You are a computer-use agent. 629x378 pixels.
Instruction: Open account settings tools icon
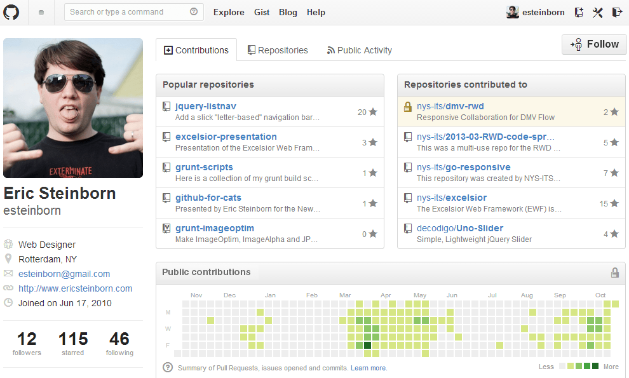pos(597,12)
